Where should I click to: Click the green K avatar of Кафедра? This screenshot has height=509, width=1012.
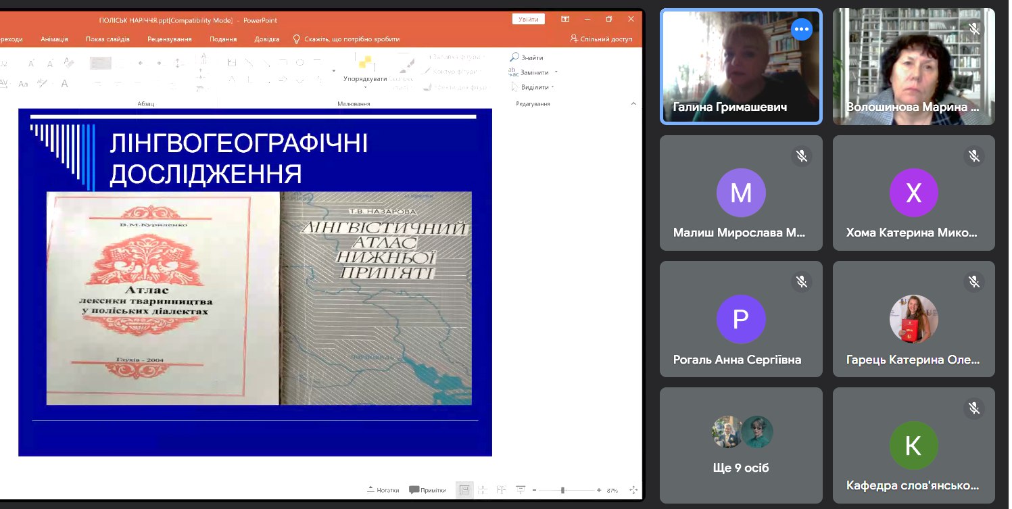pos(914,445)
